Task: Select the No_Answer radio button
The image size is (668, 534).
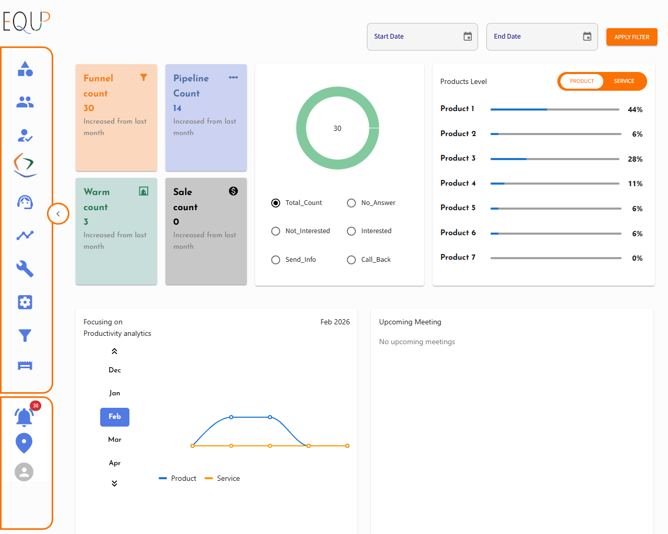Action: 351,203
